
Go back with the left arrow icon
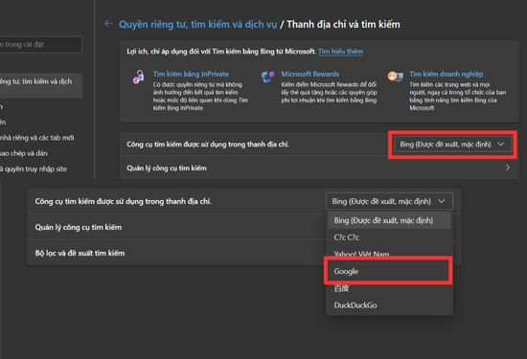click(x=108, y=24)
